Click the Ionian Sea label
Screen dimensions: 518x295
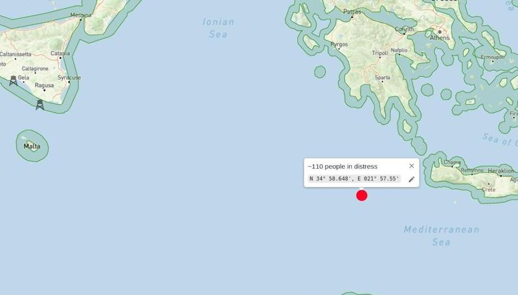[218, 28]
